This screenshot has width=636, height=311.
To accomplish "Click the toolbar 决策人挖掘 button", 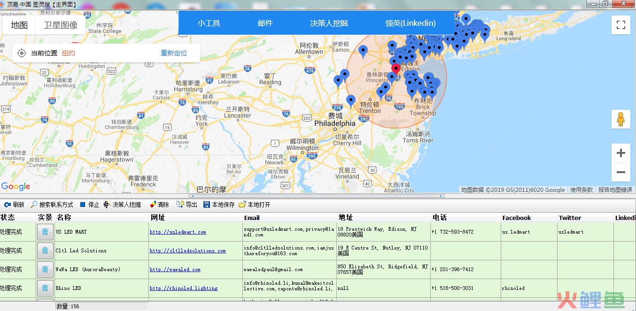I will coord(122,205).
